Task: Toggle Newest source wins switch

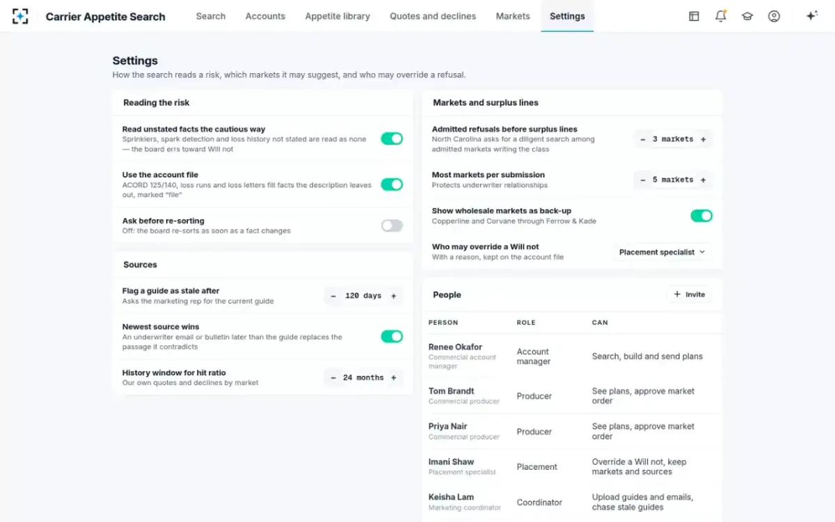Action: 392,336
